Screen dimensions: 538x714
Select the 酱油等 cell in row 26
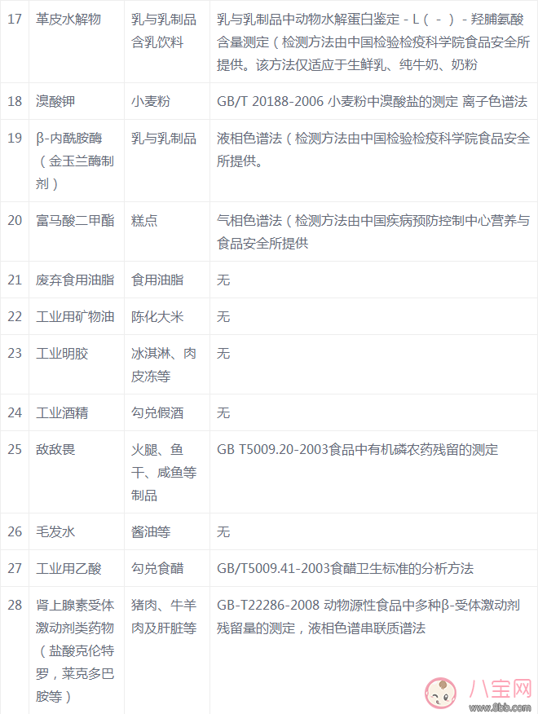(x=151, y=531)
